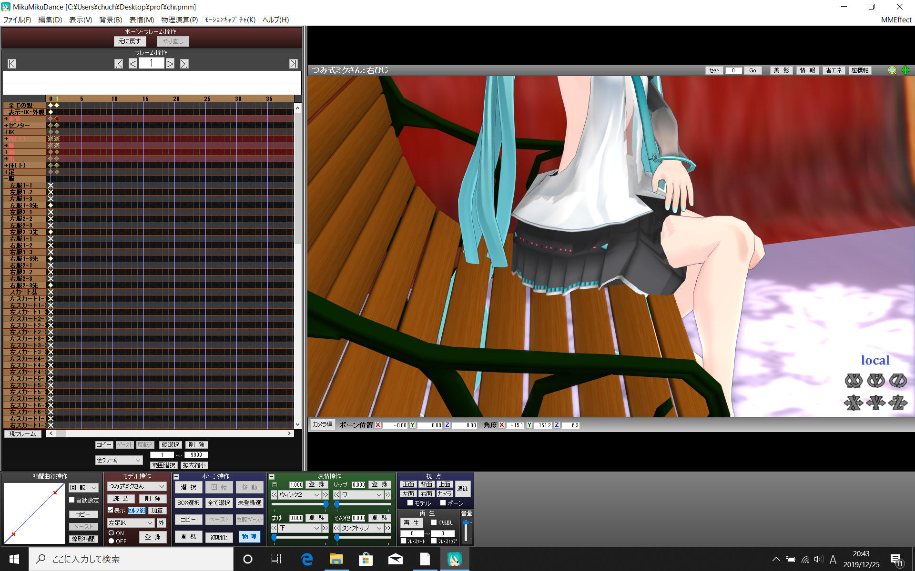Toggle view follow bone (ボーン) checkbox
The width and height of the screenshot is (915, 571).
[443, 503]
